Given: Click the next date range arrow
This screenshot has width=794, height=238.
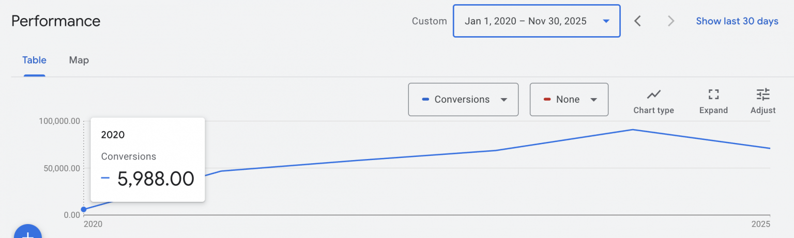Looking at the screenshot, I should pos(670,21).
